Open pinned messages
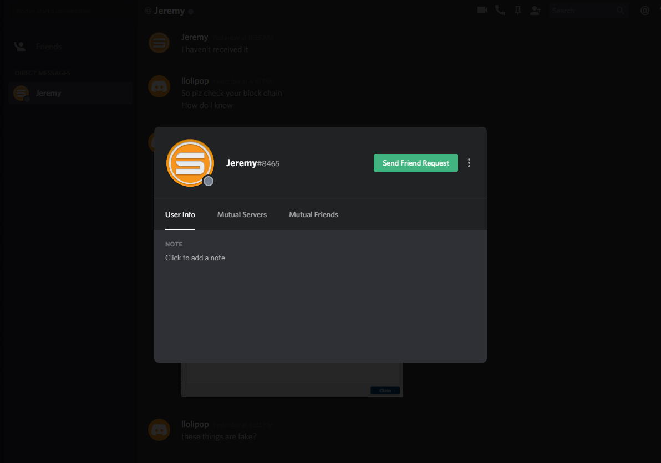 (x=518, y=11)
